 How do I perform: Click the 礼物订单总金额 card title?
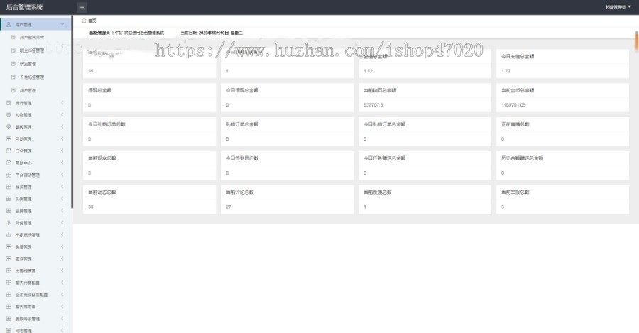[x=242, y=124]
